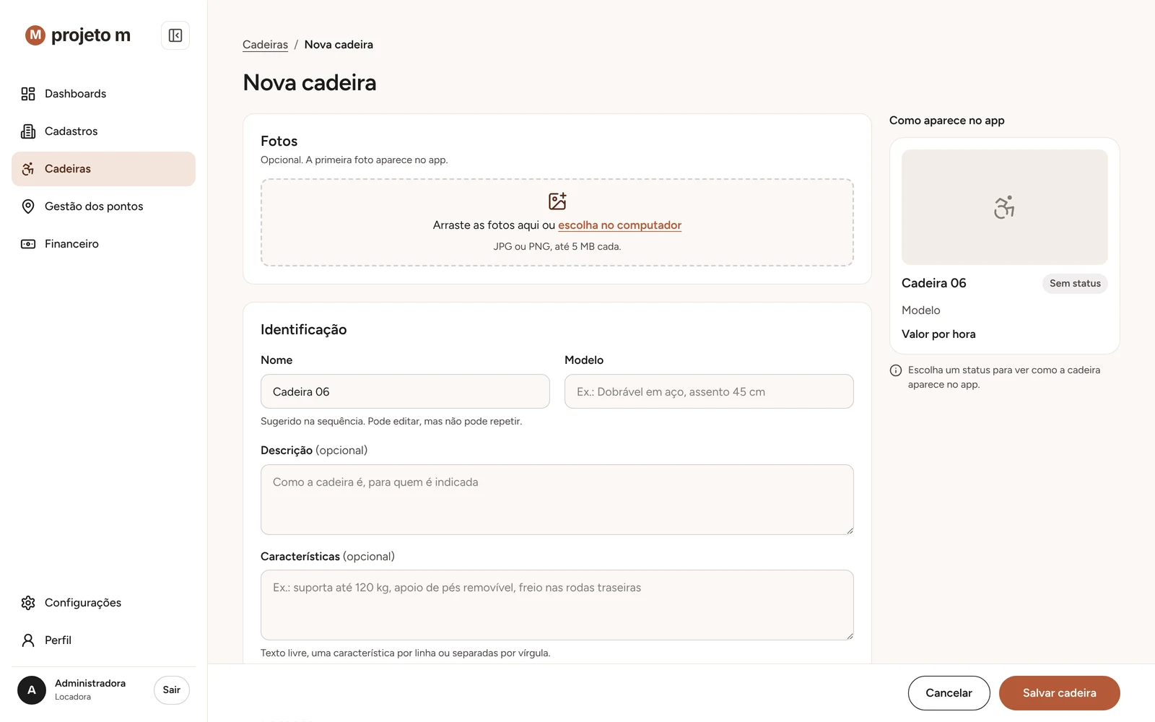The height and width of the screenshot is (722, 1155).
Task: Click Salvar cadeira button
Action: coord(1060,693)
